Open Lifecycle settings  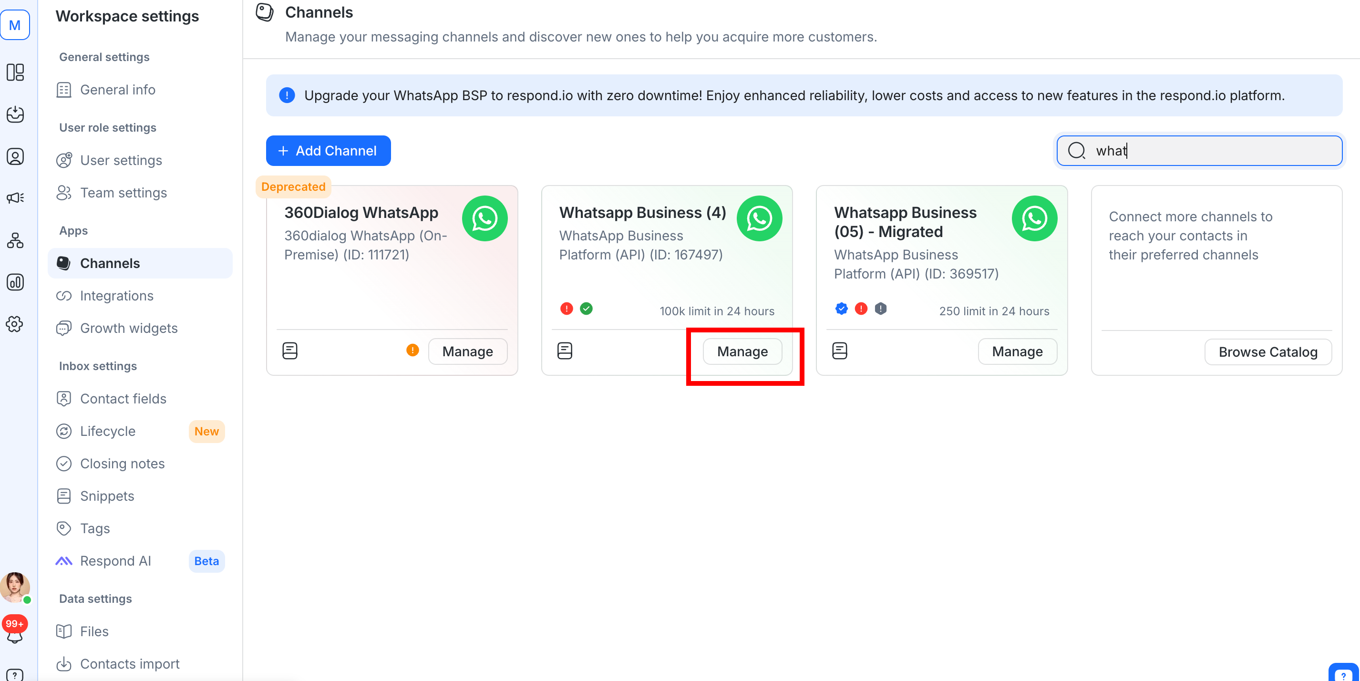pyautogui.click(x=108, y=431)
